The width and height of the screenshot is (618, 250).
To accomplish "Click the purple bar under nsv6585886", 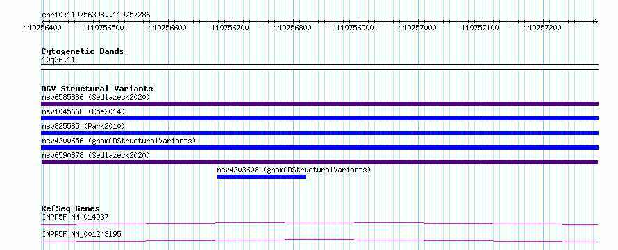I will 319,104.
